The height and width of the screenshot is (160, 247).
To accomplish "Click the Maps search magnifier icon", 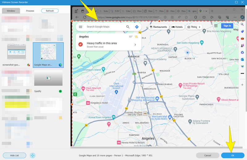I will 128,27.
